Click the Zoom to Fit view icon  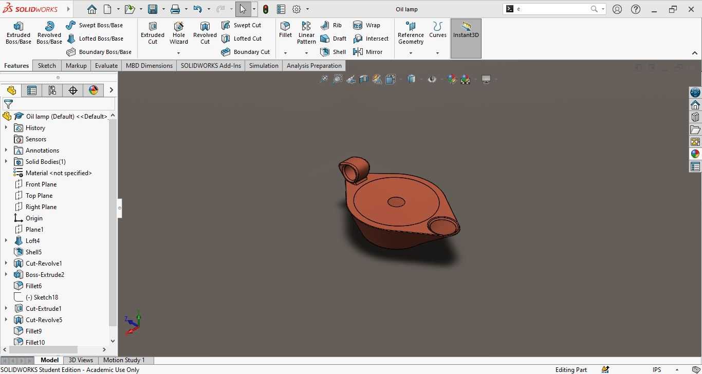point(324,79)
